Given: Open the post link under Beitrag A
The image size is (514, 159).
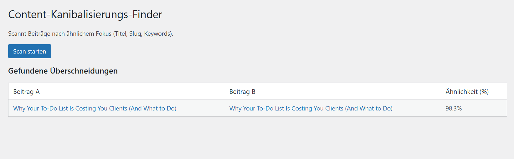Looking at the screenshot, I should pos(95,108).
